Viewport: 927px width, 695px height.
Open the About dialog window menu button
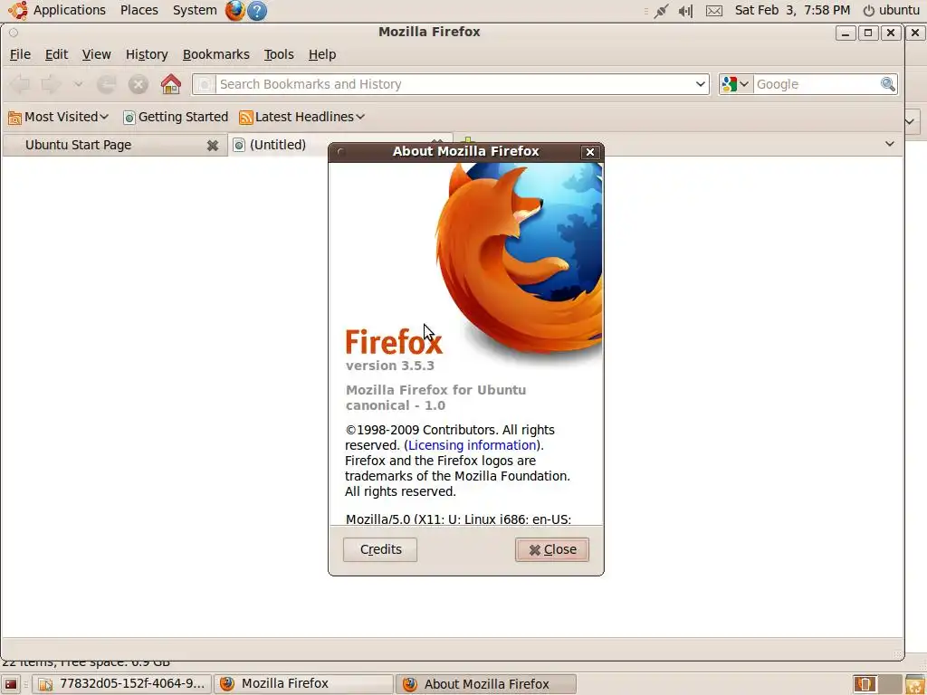point(340,151)
